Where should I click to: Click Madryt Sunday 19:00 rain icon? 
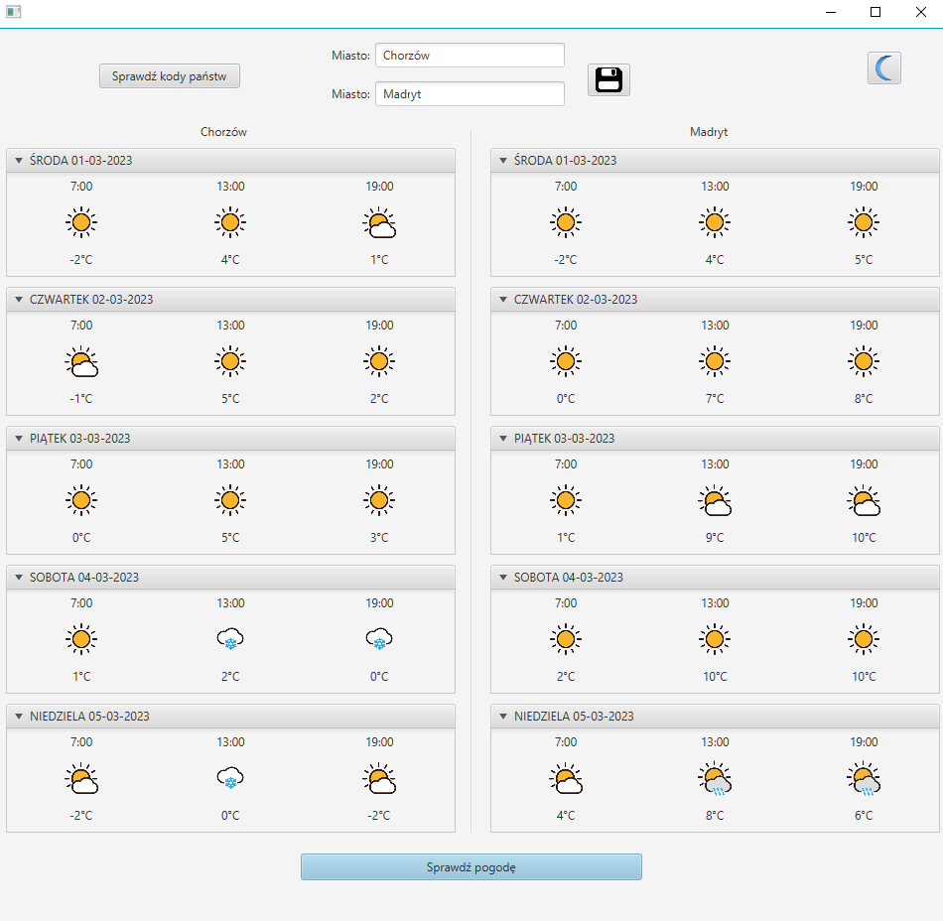[864, 779]
